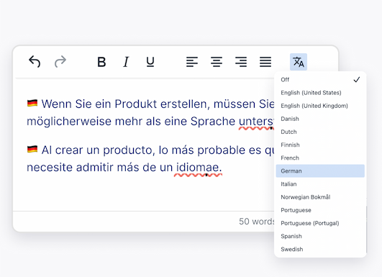
Task: Click the underlined word starting 'unters'
Action: (x=256, y=122)
